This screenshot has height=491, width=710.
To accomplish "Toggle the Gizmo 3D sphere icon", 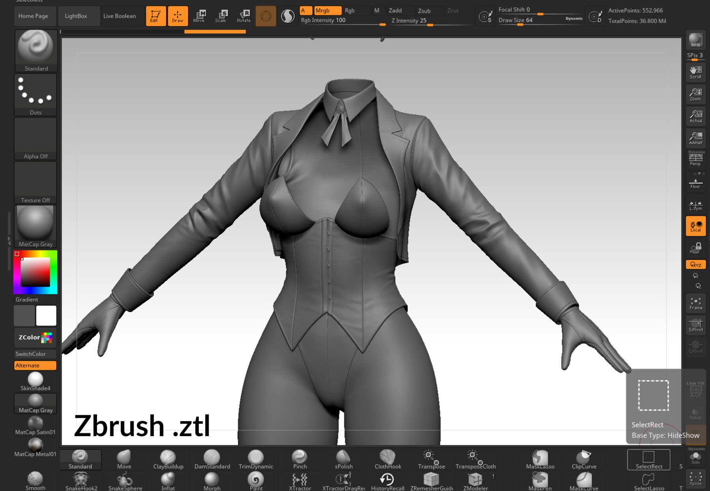I will (x=266, y=16).
